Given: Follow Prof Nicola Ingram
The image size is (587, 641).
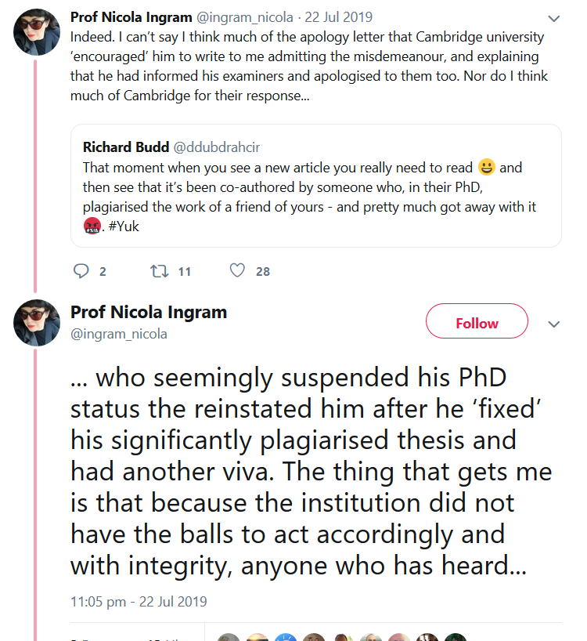Looking at the screenshot, I should click(477, 323).
